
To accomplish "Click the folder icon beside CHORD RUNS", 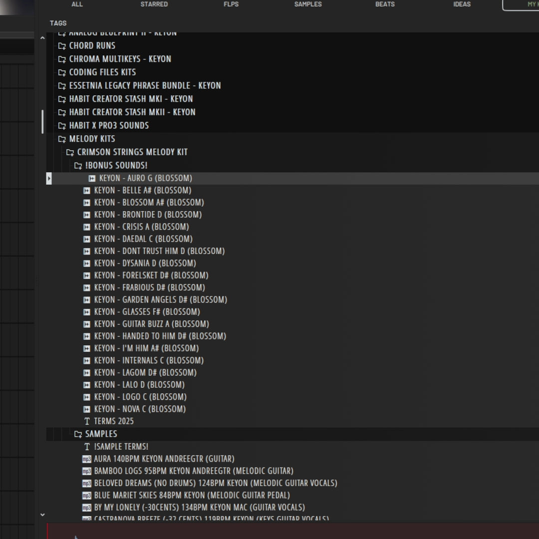I will (x=62, y=45).
